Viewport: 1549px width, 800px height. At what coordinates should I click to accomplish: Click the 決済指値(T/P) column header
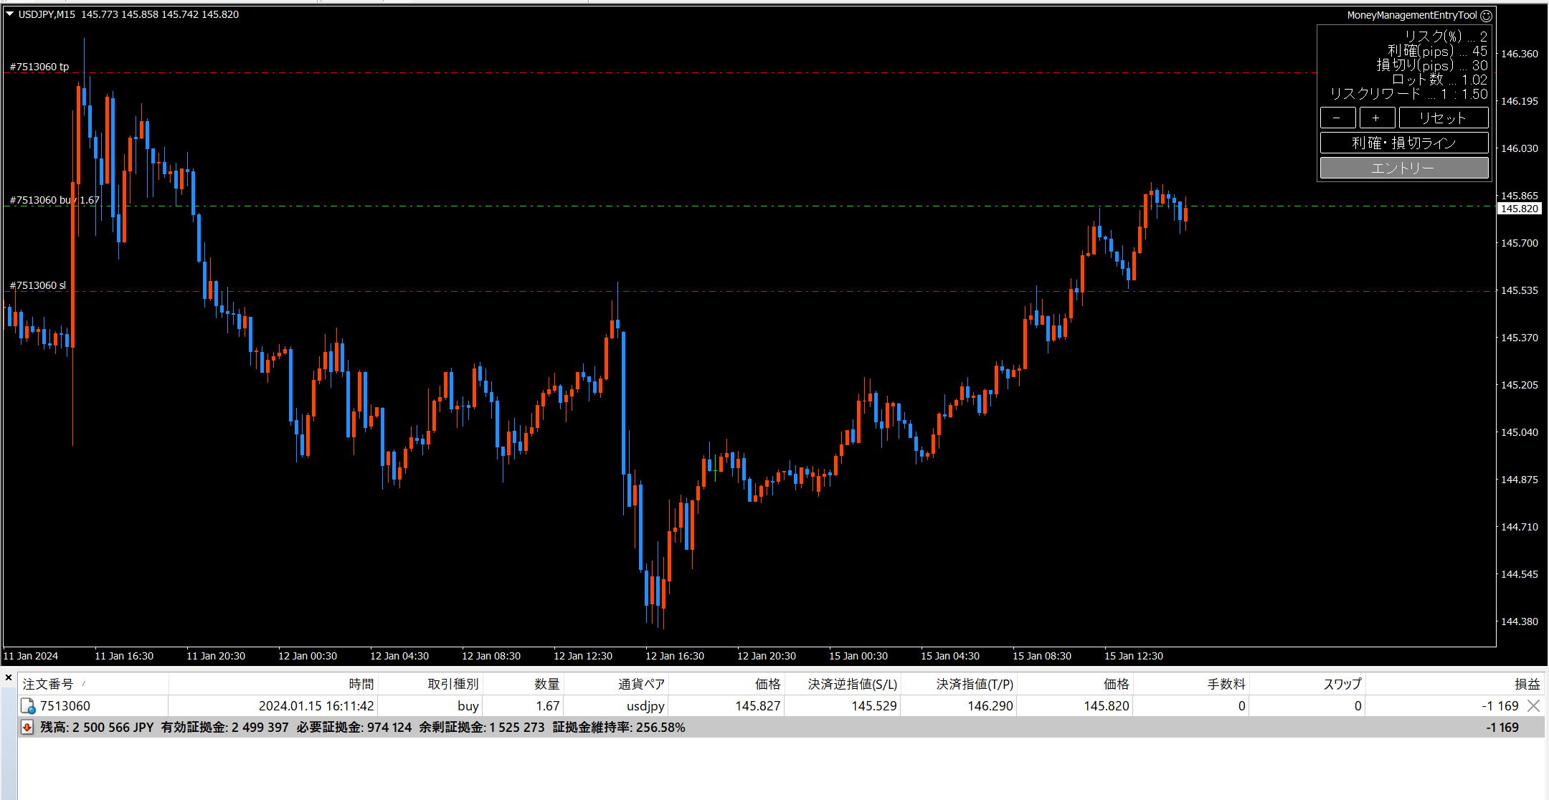point(974,685)
